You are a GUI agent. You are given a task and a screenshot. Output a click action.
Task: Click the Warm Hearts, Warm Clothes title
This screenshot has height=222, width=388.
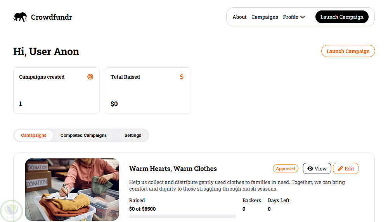coord(173,169)
